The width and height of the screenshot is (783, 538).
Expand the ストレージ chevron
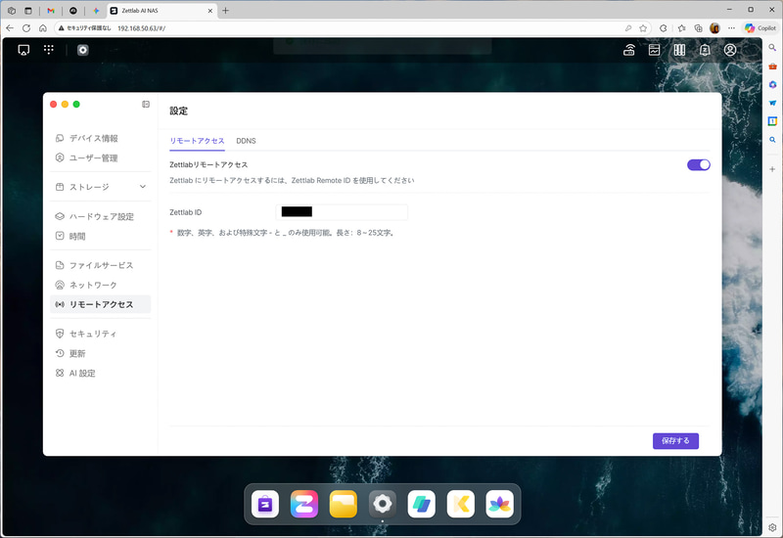pyautogui.click(x=143, y=187)
